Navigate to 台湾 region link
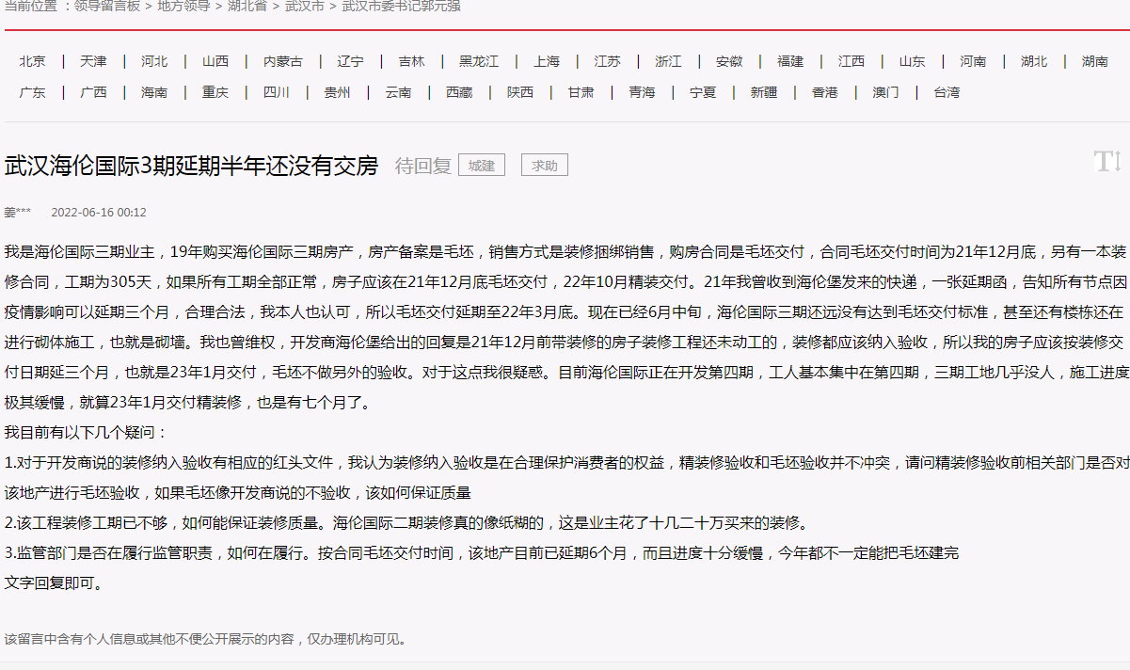Screen dimensions: 1130x670 947,93
